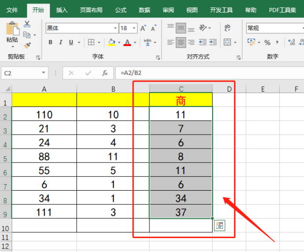Image resolution: width=304 pixels, height=252 pixels.
Task: Switch to the 开发工具 tab
Action: [x=221, y=10]
